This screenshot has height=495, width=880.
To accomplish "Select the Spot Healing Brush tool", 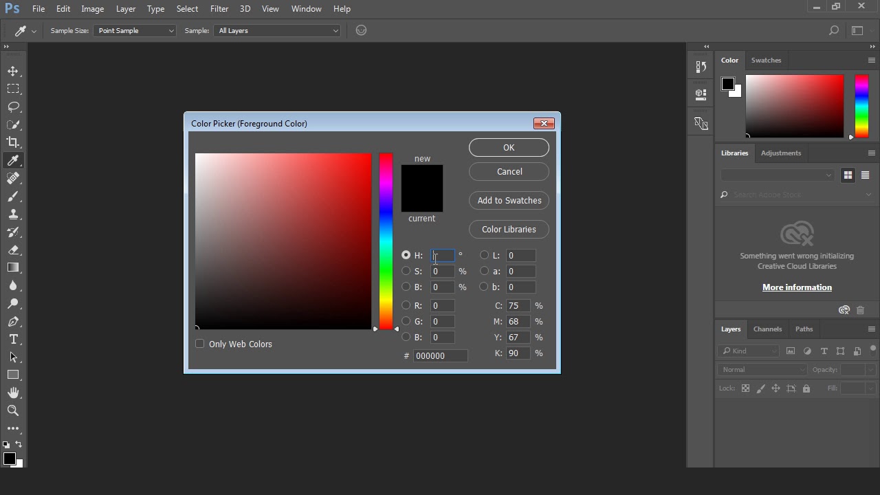I will point(13,178).
